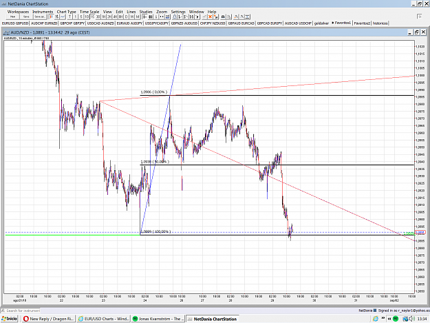Click the Internet Explorer tray icon
Image resolution: width=430 pixels, height=323 pixels.
376,319
